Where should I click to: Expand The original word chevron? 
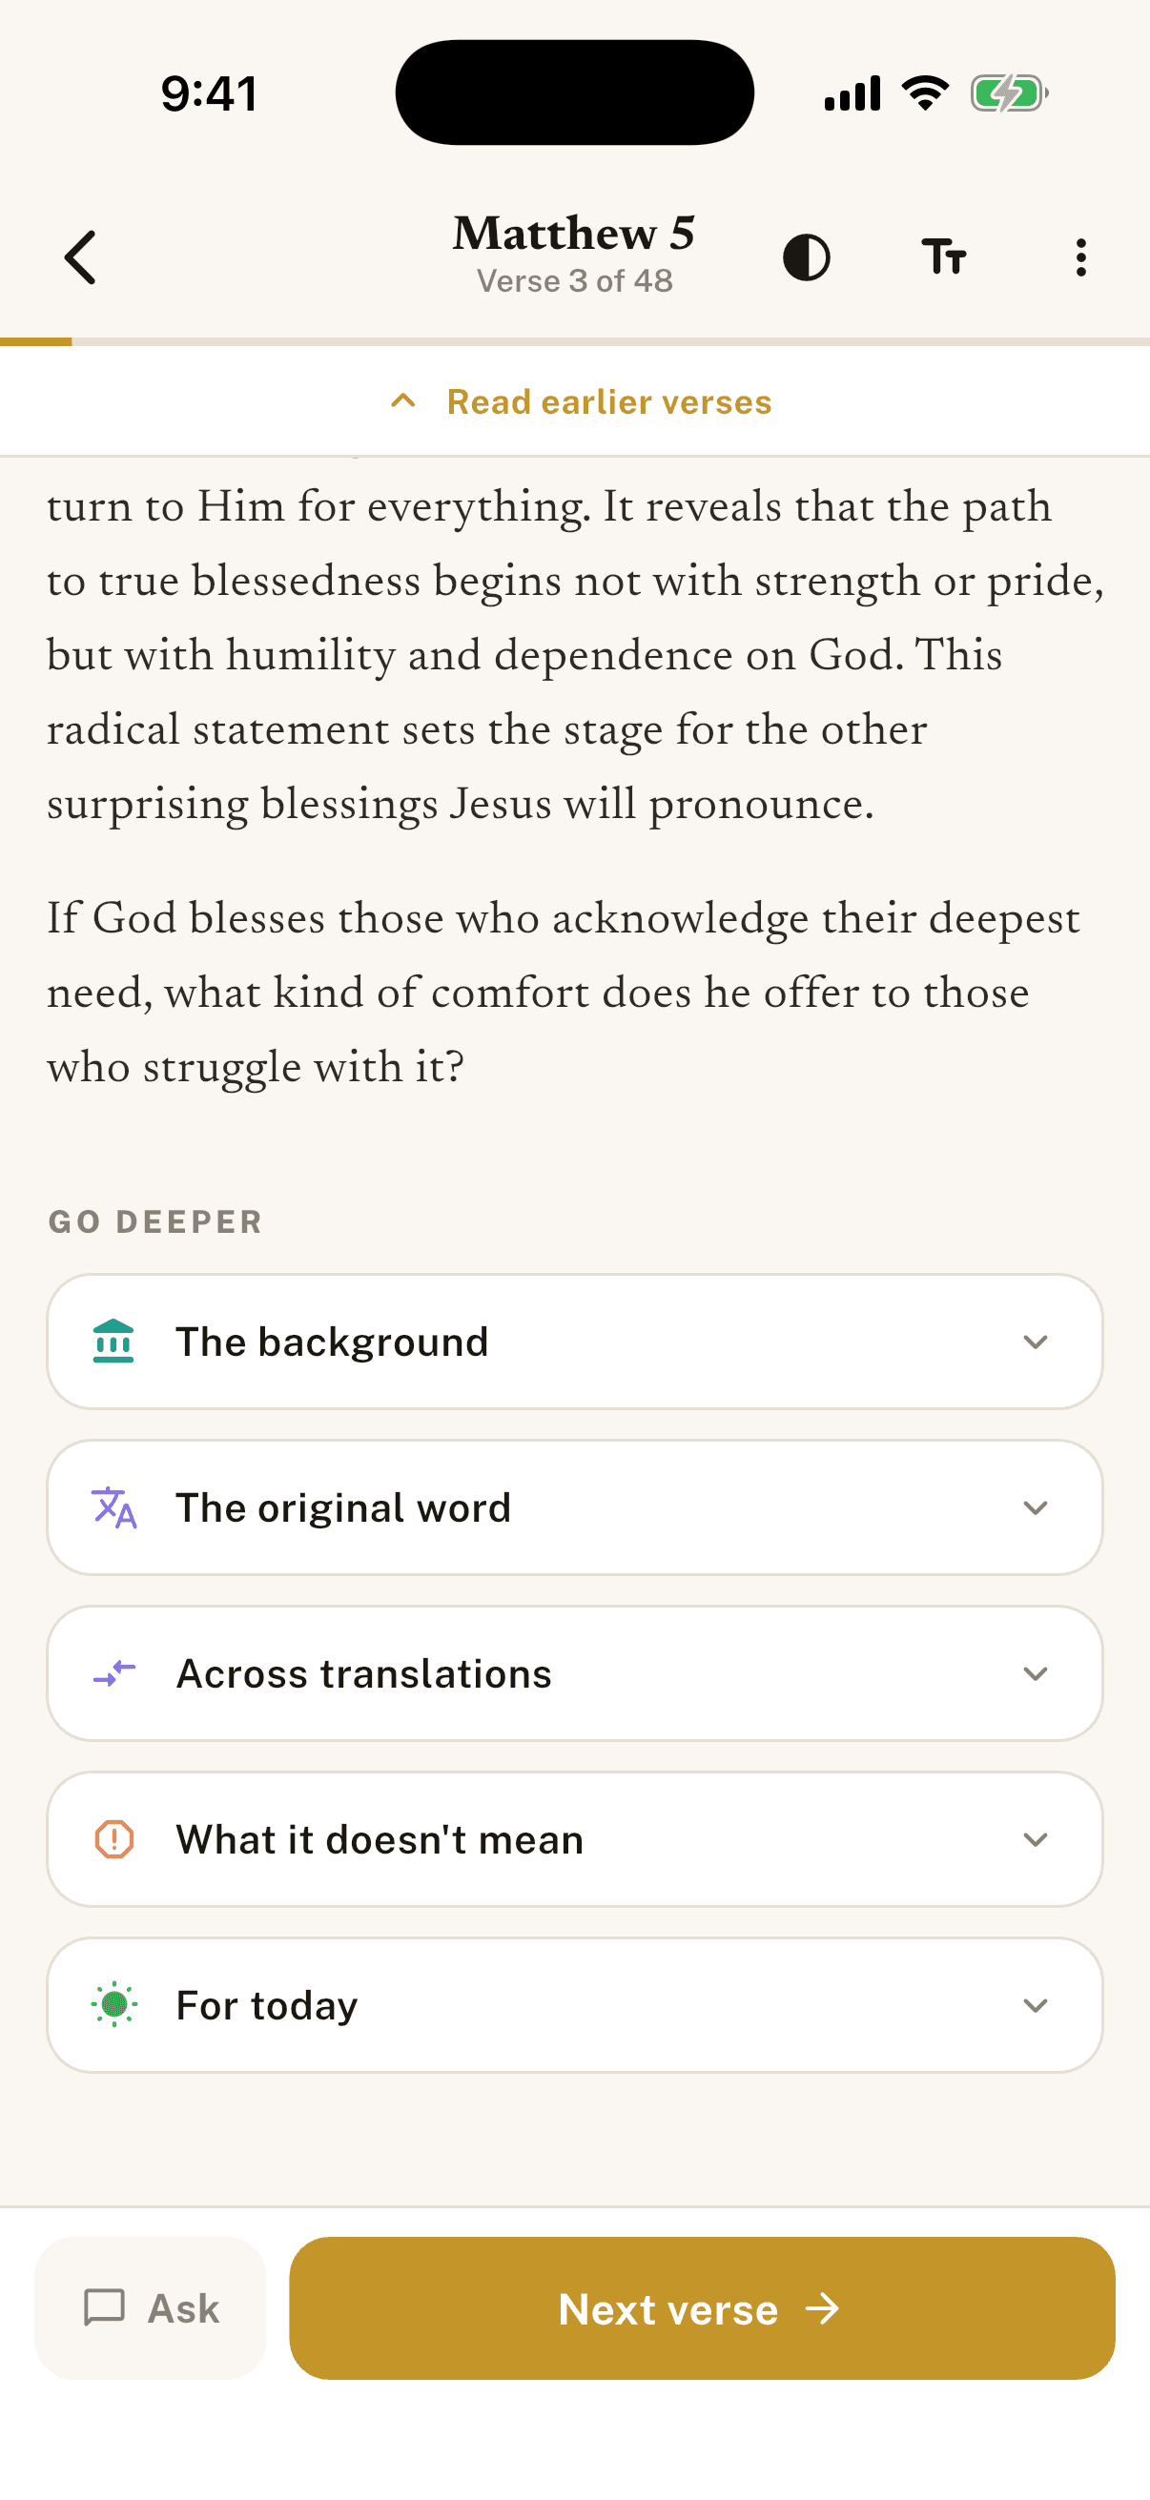(1036, 1507)
